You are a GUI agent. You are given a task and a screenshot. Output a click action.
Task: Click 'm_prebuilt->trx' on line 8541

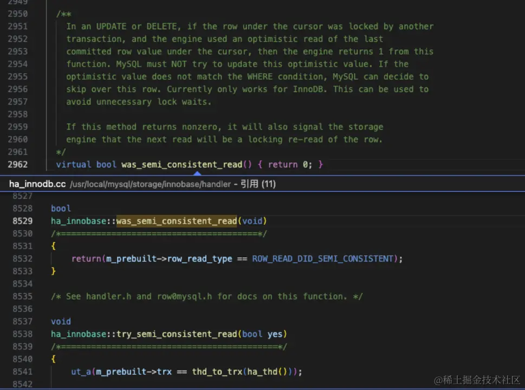pyautogui.click(x=134, y=372)
